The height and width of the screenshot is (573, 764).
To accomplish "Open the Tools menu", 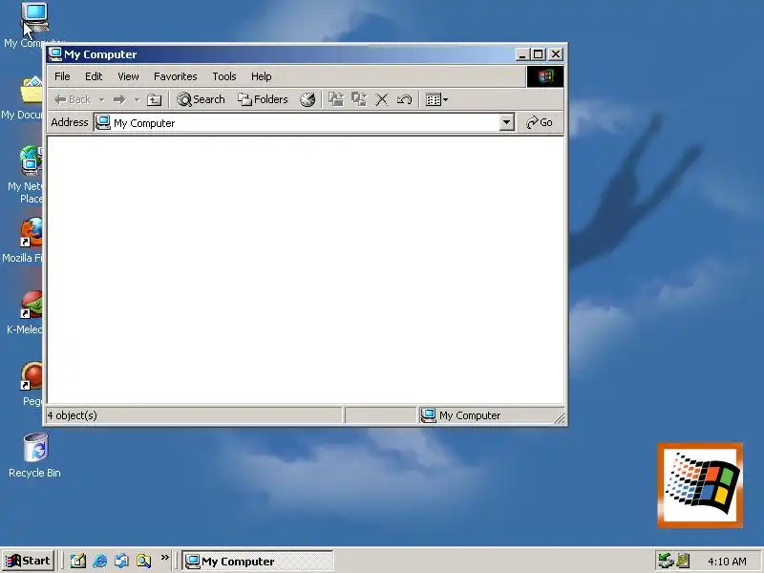I will point(224,76).
